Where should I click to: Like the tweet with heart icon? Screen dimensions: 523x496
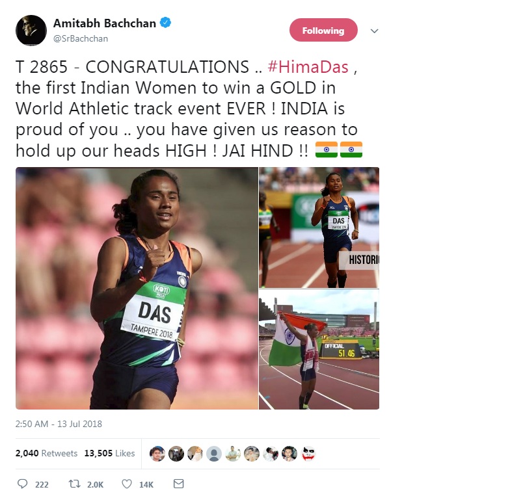(x=127, y=484)
